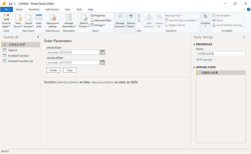This screenshot has width=251, height=154.
Task: Click the Recent Sources icon
Action: 29,17
